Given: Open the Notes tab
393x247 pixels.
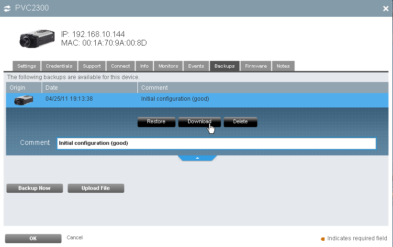Looking at the screenshot, I should click(x=283, y=66).
